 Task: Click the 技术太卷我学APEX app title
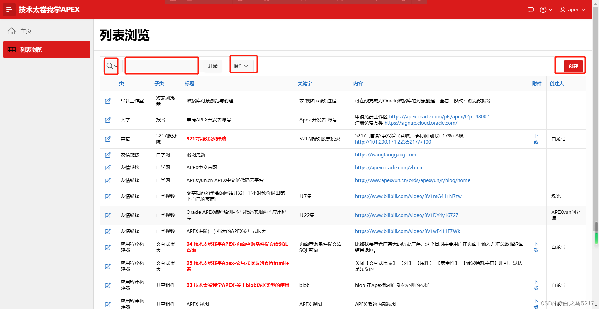[x=49, y=10]
